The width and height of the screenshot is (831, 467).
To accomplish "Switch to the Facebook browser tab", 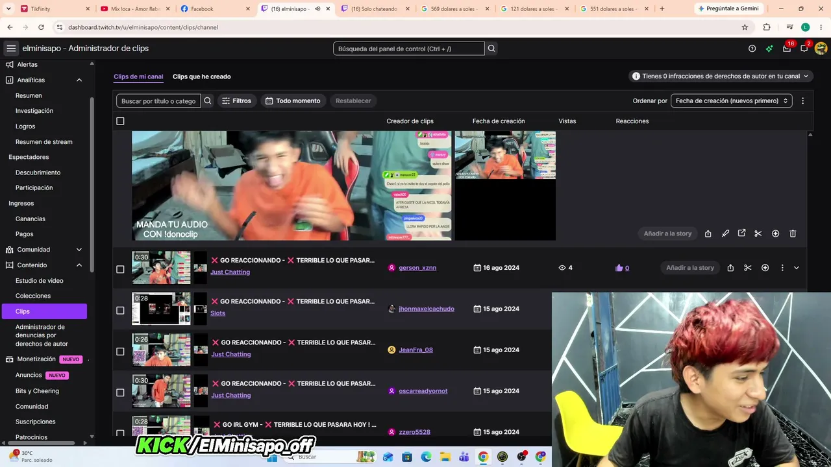I will (215, 9).
